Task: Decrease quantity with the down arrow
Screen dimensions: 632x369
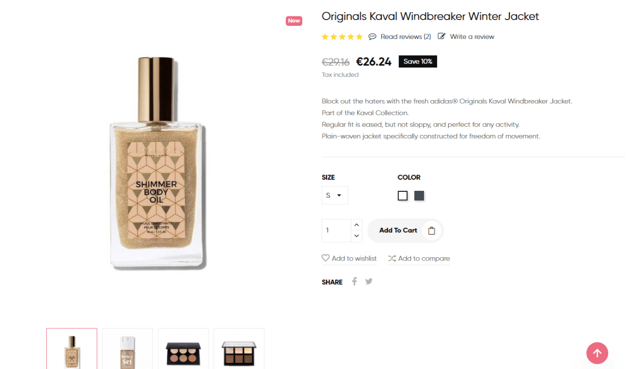Action: click(x=357, y=236)
